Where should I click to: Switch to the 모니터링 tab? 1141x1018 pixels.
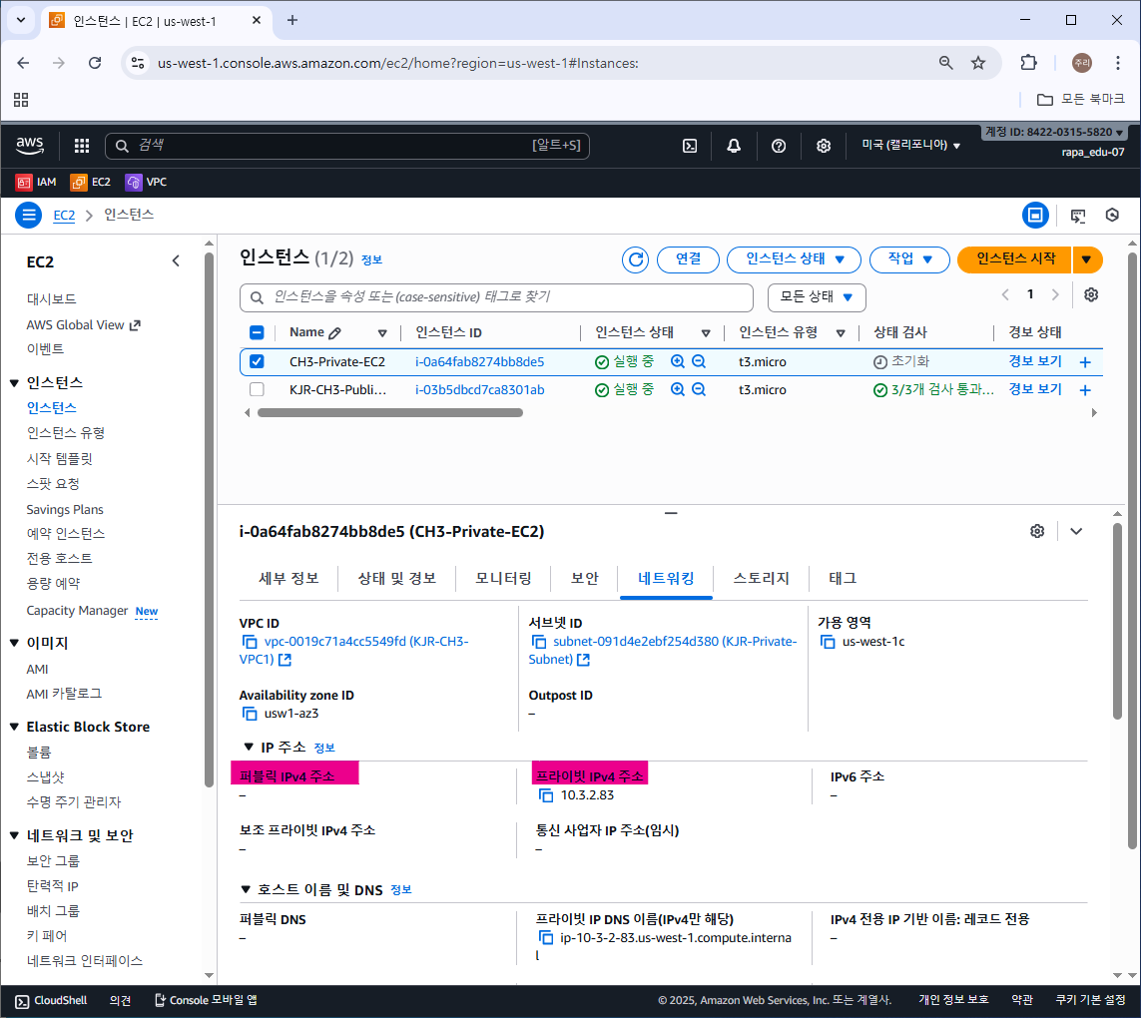point(503,579)
